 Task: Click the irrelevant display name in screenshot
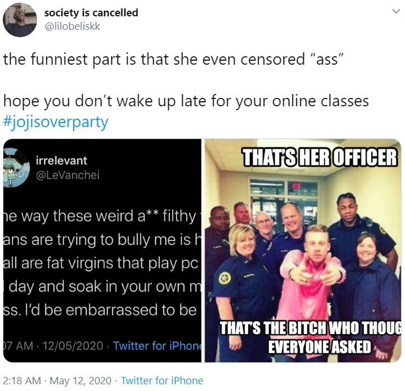click(x=61, y=161)
